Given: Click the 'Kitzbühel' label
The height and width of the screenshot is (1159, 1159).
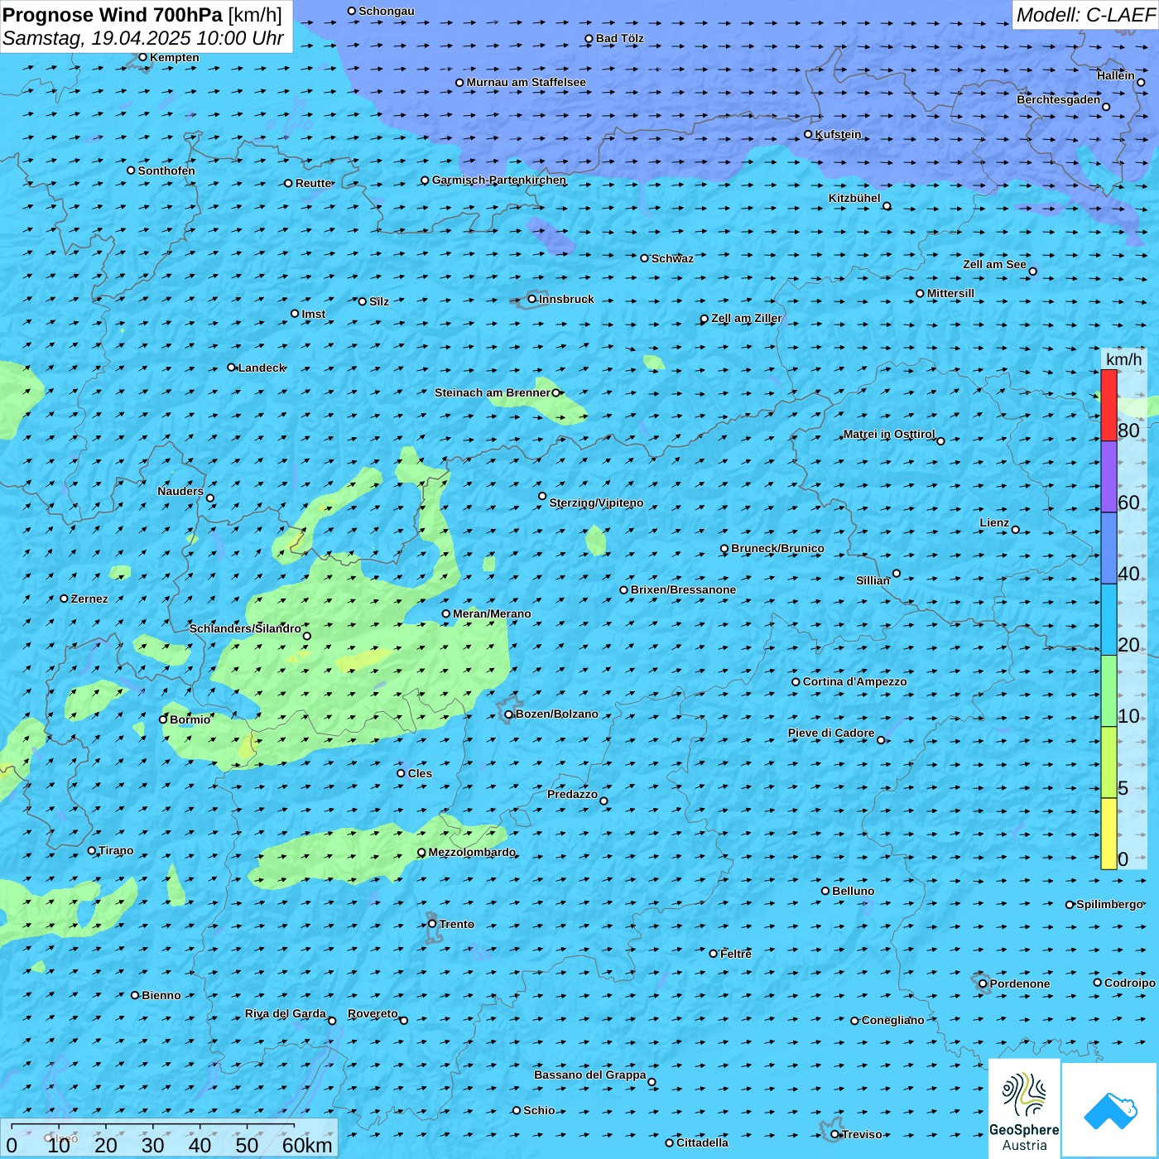Looking at the screenshot, I should [854, 198].
